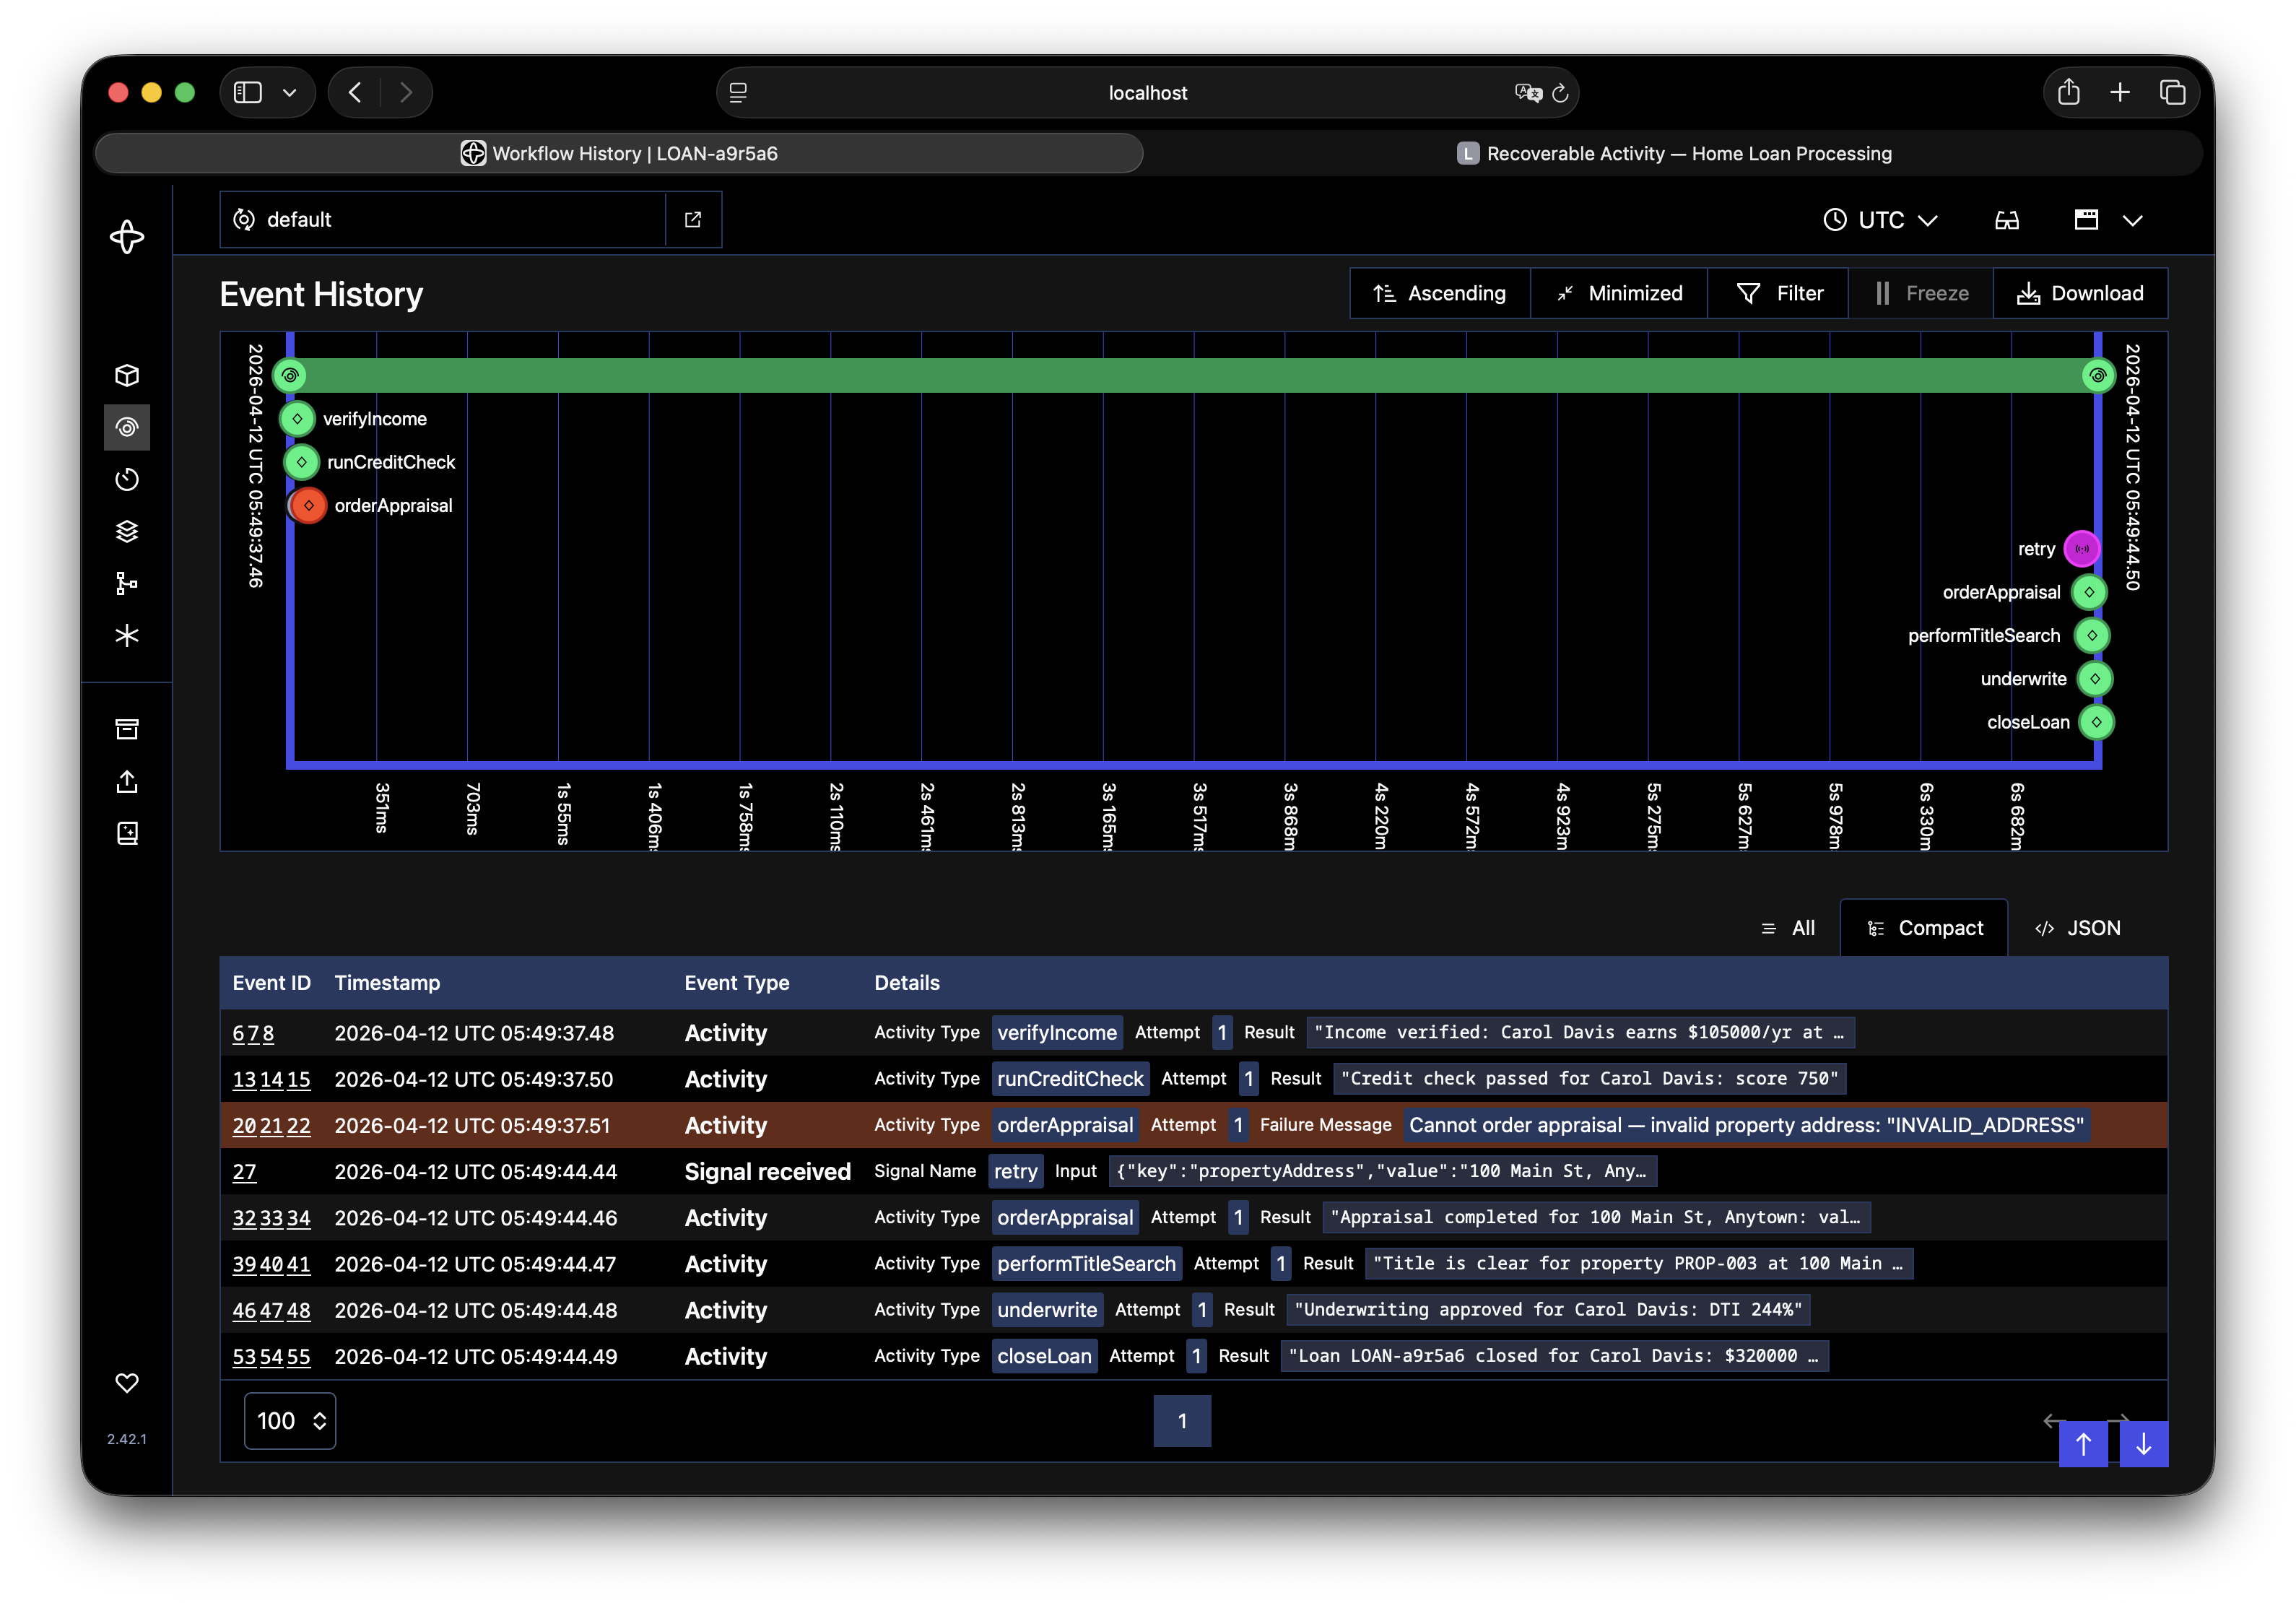Image resolution: width=2296 pixels, height=1603 pixels.
Task: Click version 2.42.1 text in sidebar
Action: [127, 1439]
